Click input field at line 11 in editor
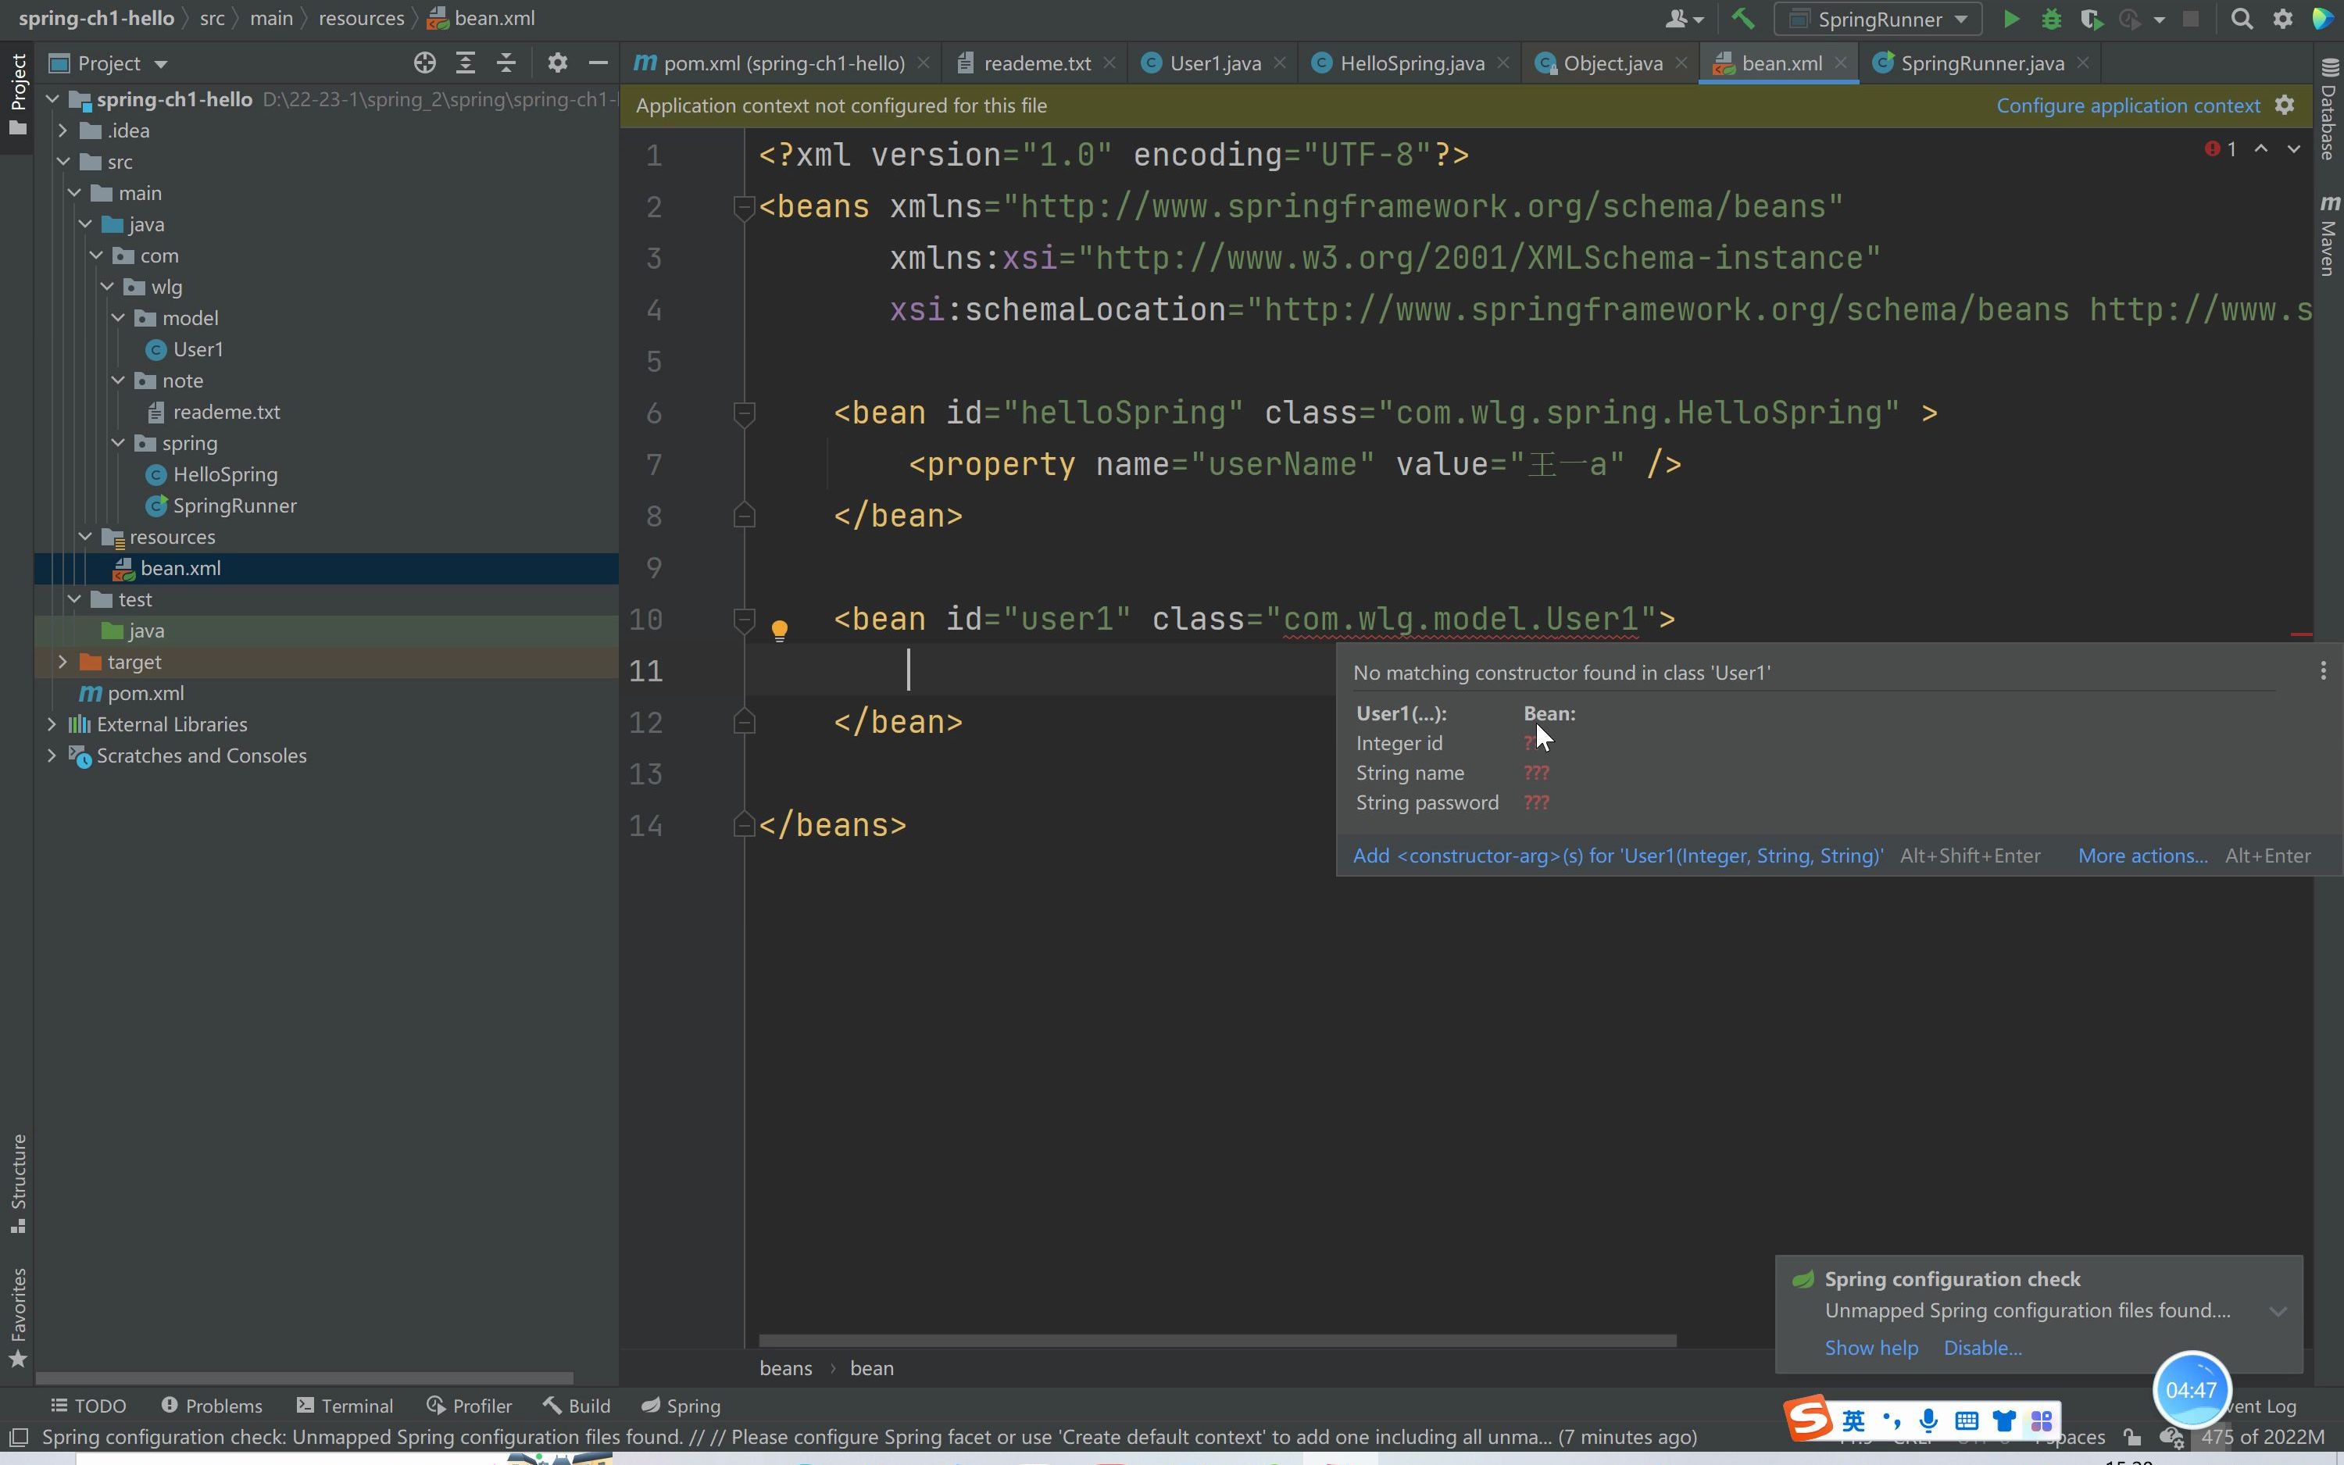The height and width of the screenshot is (1465, 2344). (x=911, y=670)
